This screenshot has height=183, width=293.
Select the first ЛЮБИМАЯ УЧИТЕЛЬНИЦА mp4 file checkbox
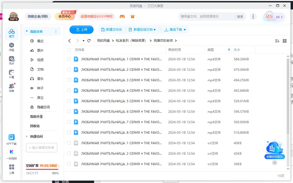[69, 59]
